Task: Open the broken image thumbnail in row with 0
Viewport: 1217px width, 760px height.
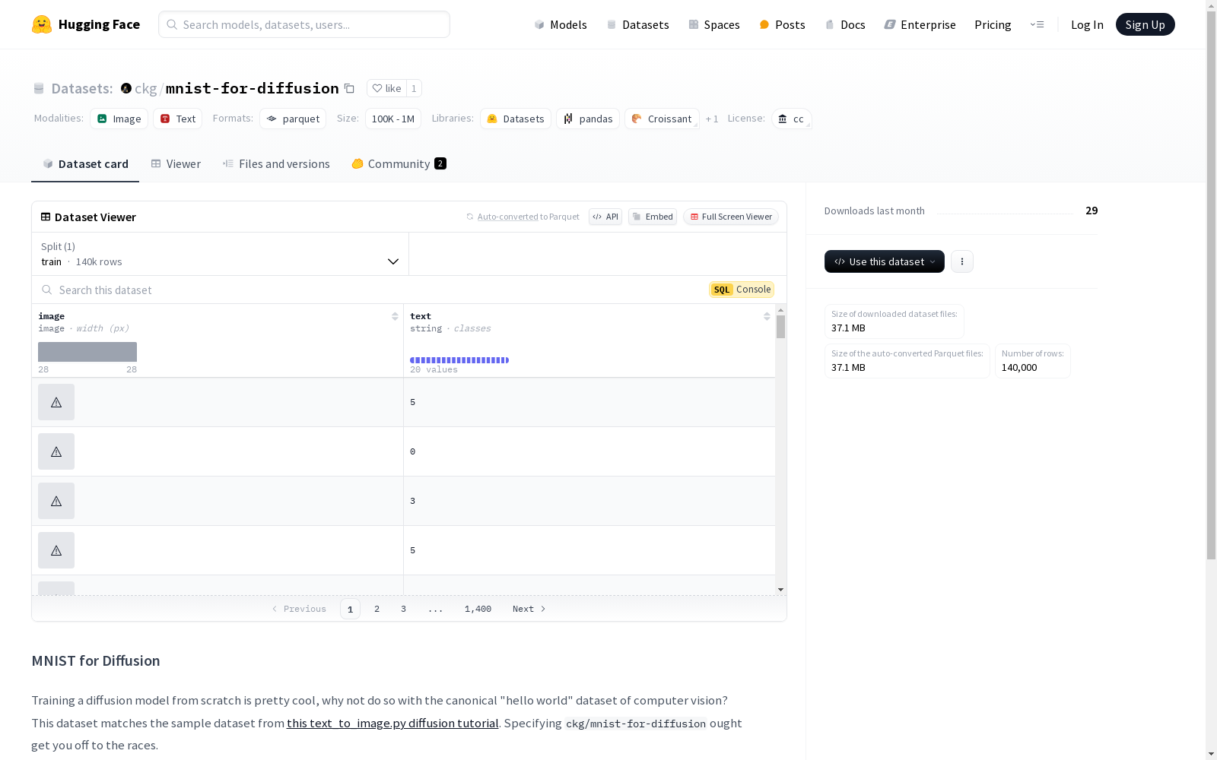Action: (56, 451)
